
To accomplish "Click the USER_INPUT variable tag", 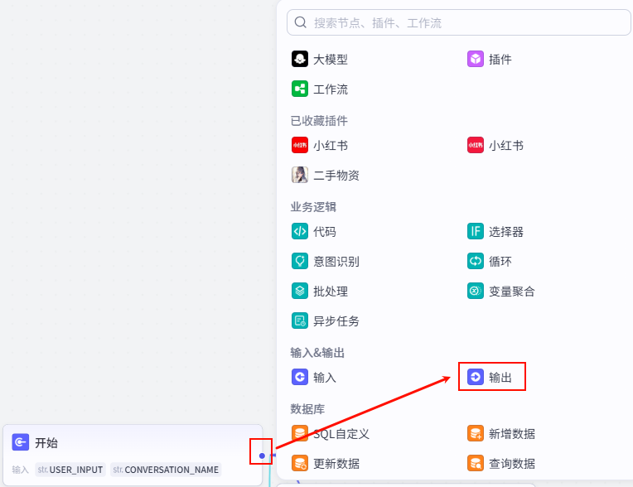I will click(x=70, y=470).
